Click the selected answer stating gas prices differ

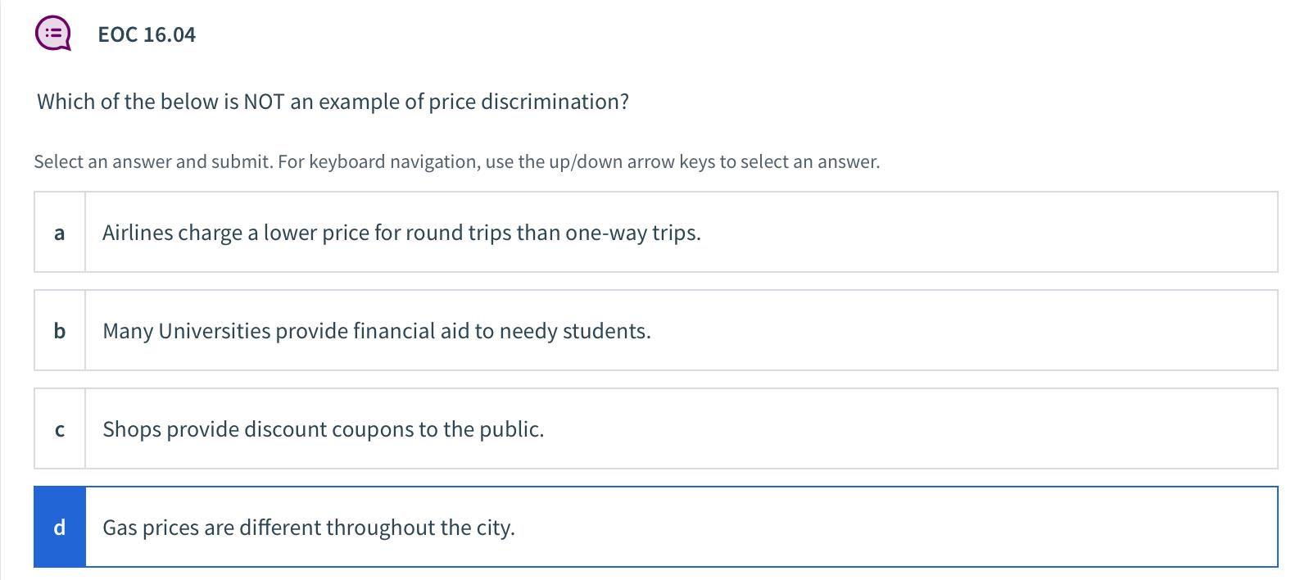[309, 528]
